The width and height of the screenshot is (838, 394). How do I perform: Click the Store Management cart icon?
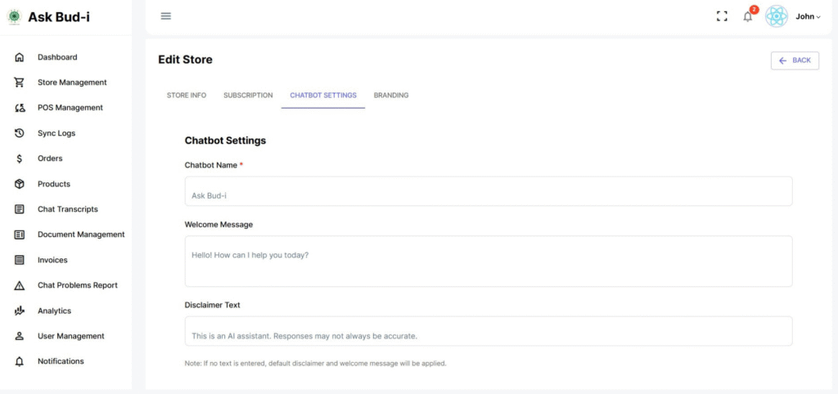[20, 83]
